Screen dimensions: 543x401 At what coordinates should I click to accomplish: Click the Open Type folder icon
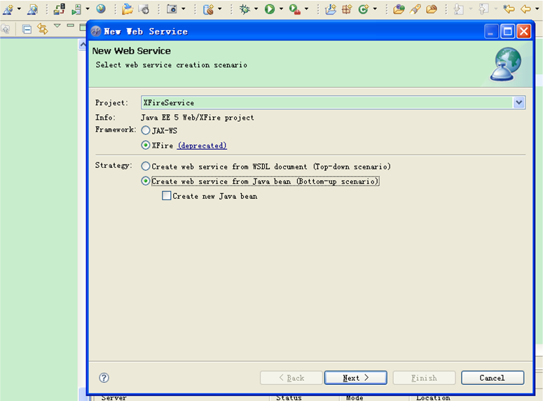(399, 9)
